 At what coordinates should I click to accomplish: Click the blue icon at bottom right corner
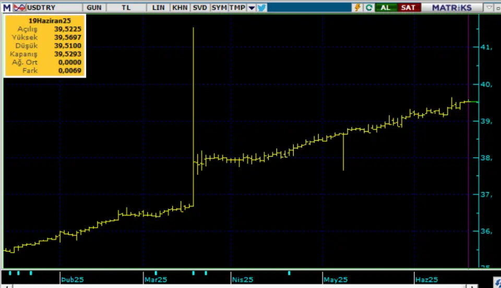point(498,283)
